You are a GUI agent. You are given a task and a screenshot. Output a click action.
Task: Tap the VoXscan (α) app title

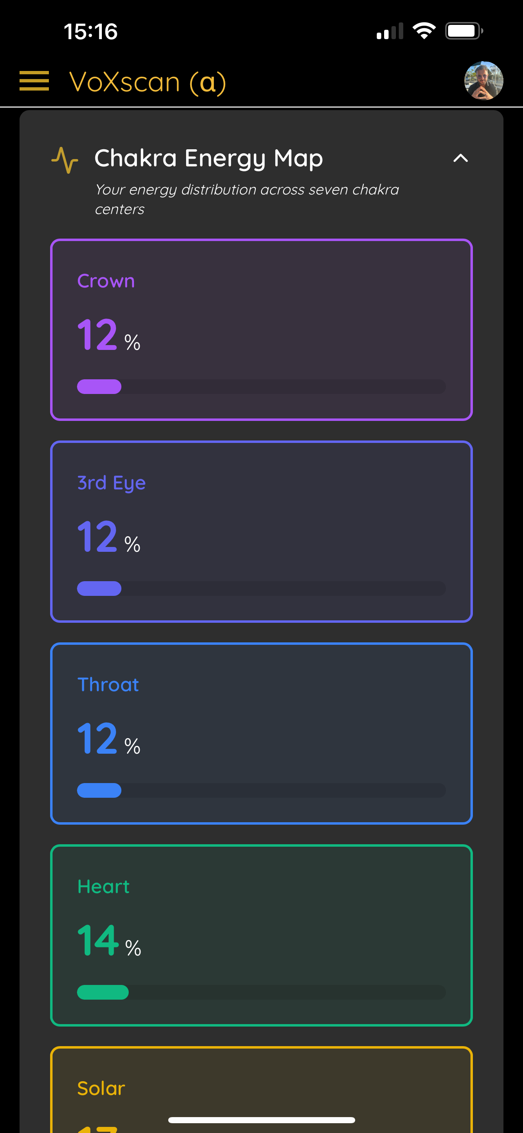pyautogui.click(x=147, y=82)
